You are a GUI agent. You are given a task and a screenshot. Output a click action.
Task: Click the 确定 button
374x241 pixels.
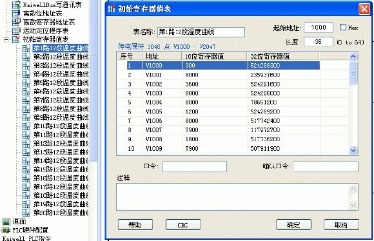pos(293,225)
